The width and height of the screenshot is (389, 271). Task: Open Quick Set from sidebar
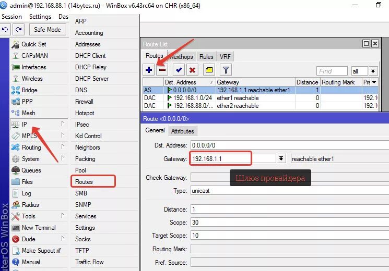(39, 44)
